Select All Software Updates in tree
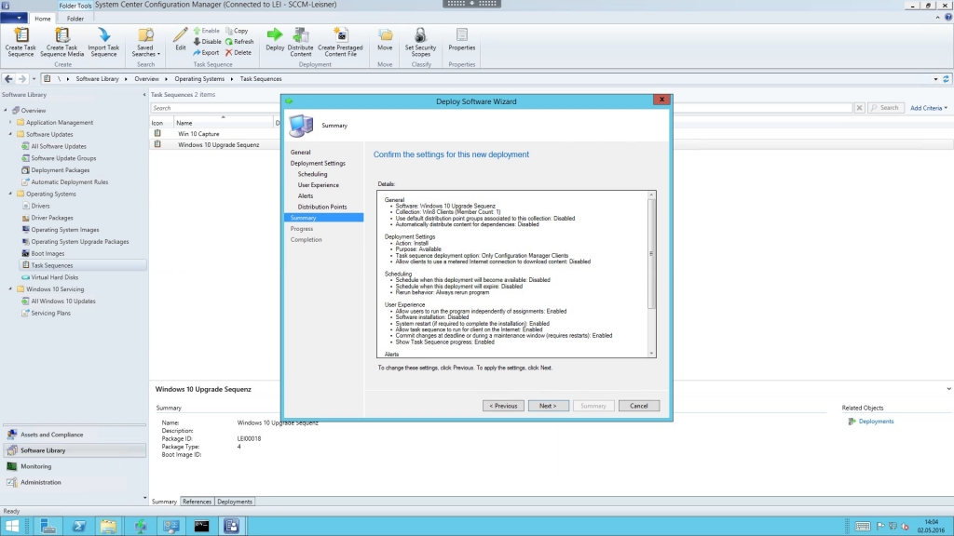 click(59, 146)
